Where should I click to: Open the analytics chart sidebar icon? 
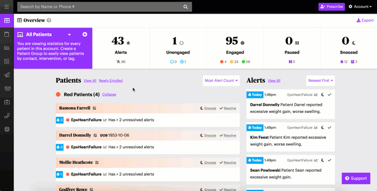click(7, 48)
